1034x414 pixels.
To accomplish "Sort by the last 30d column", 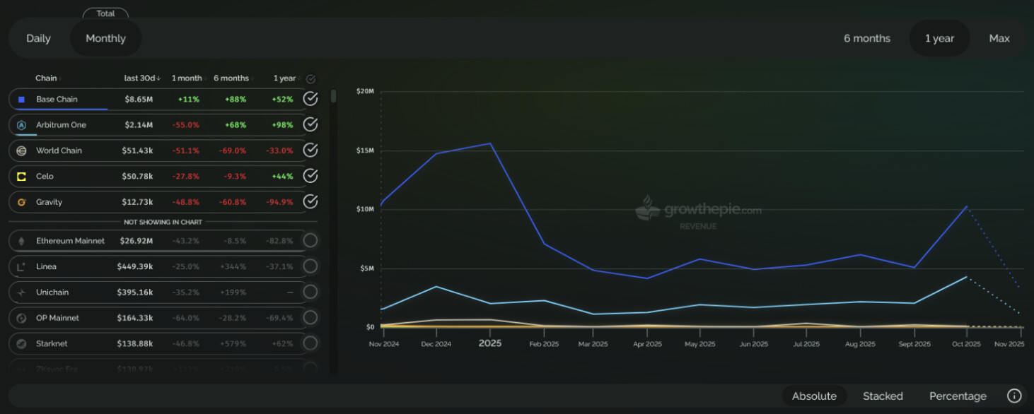I will click(x=142, y=78).
